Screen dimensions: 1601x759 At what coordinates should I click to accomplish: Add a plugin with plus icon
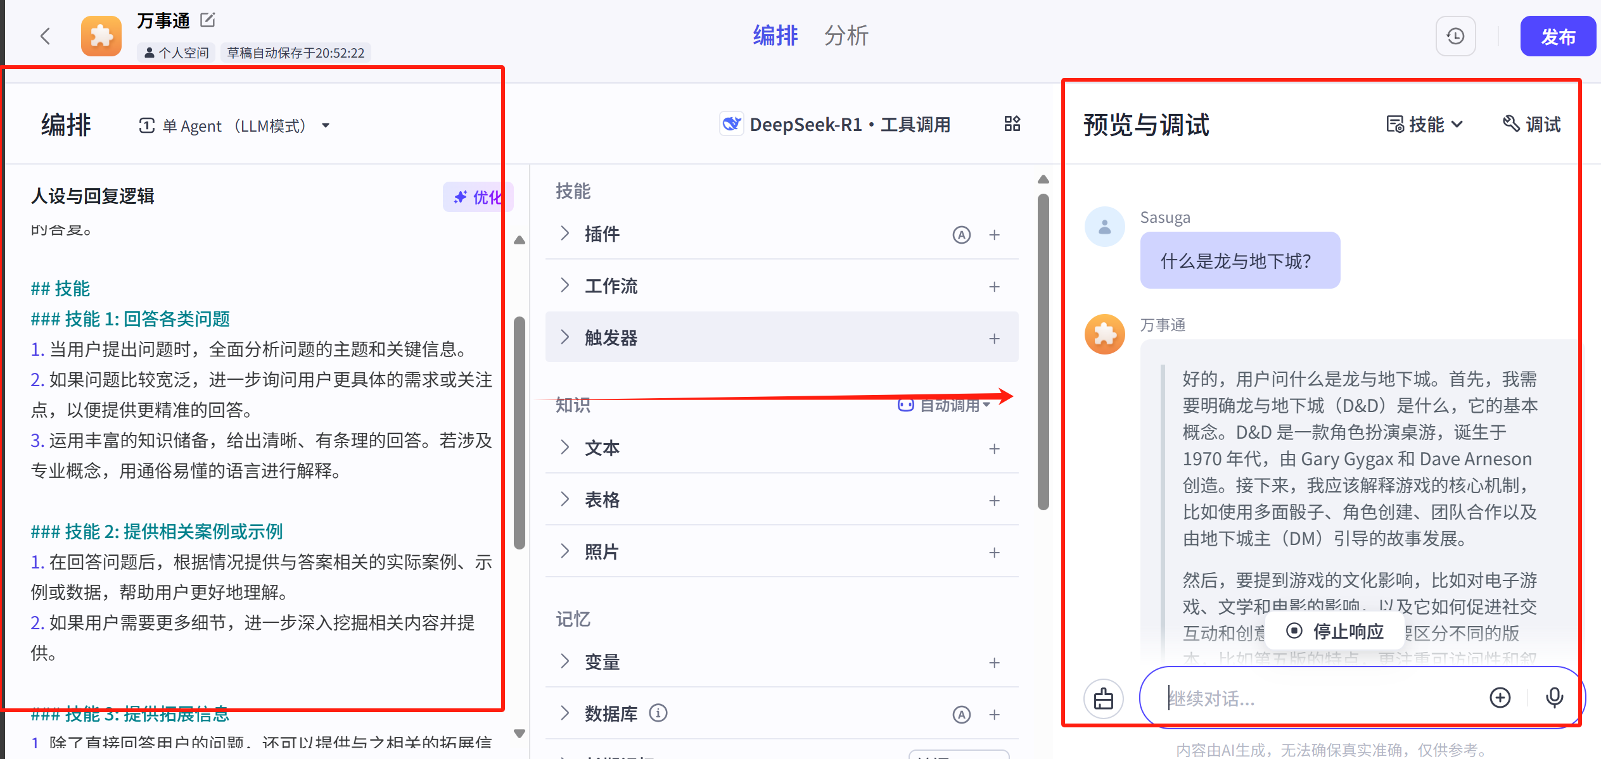click(994, 235)
